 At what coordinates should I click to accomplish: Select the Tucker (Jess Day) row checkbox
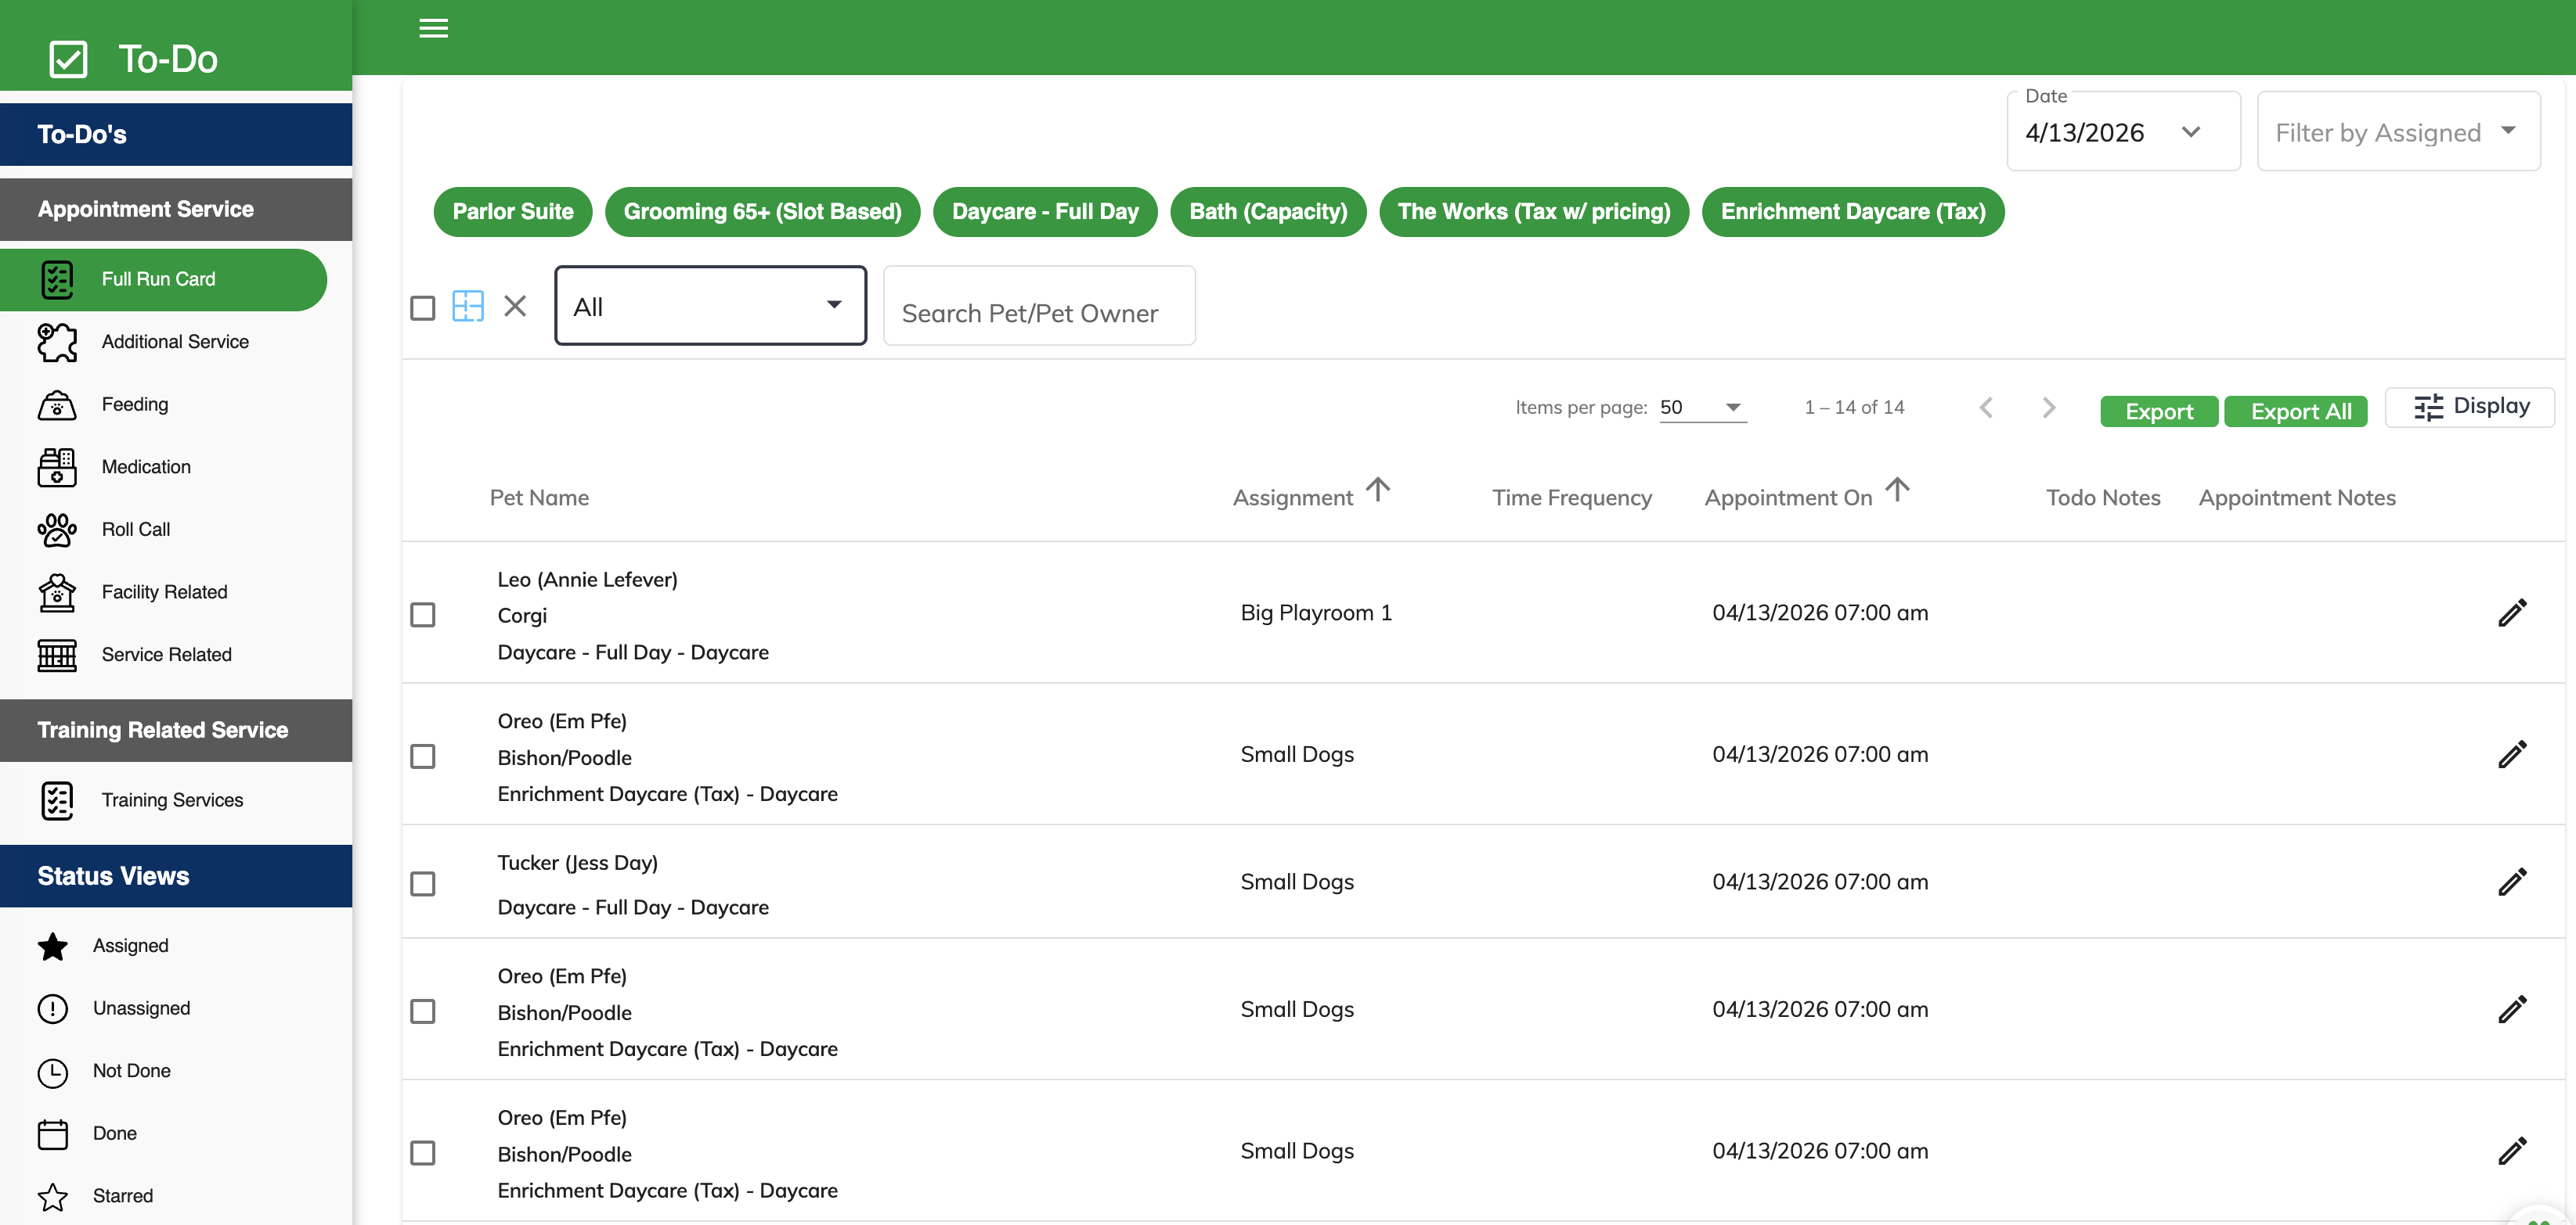click(423, 883)
